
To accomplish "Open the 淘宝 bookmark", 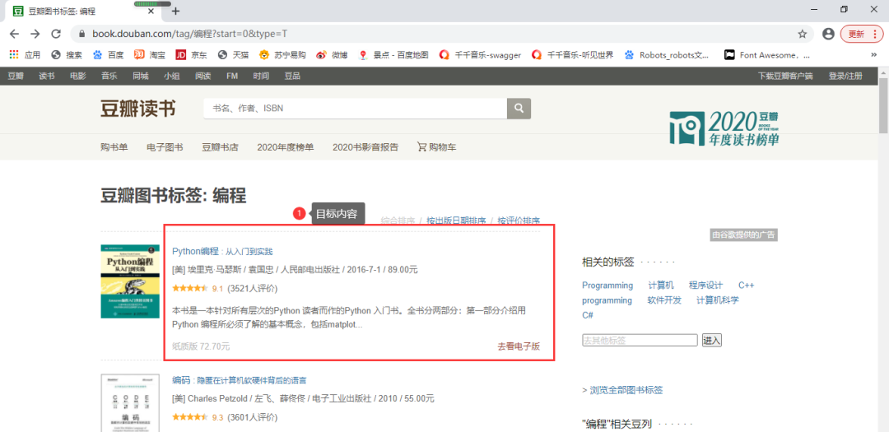I will tap(150, 55).
